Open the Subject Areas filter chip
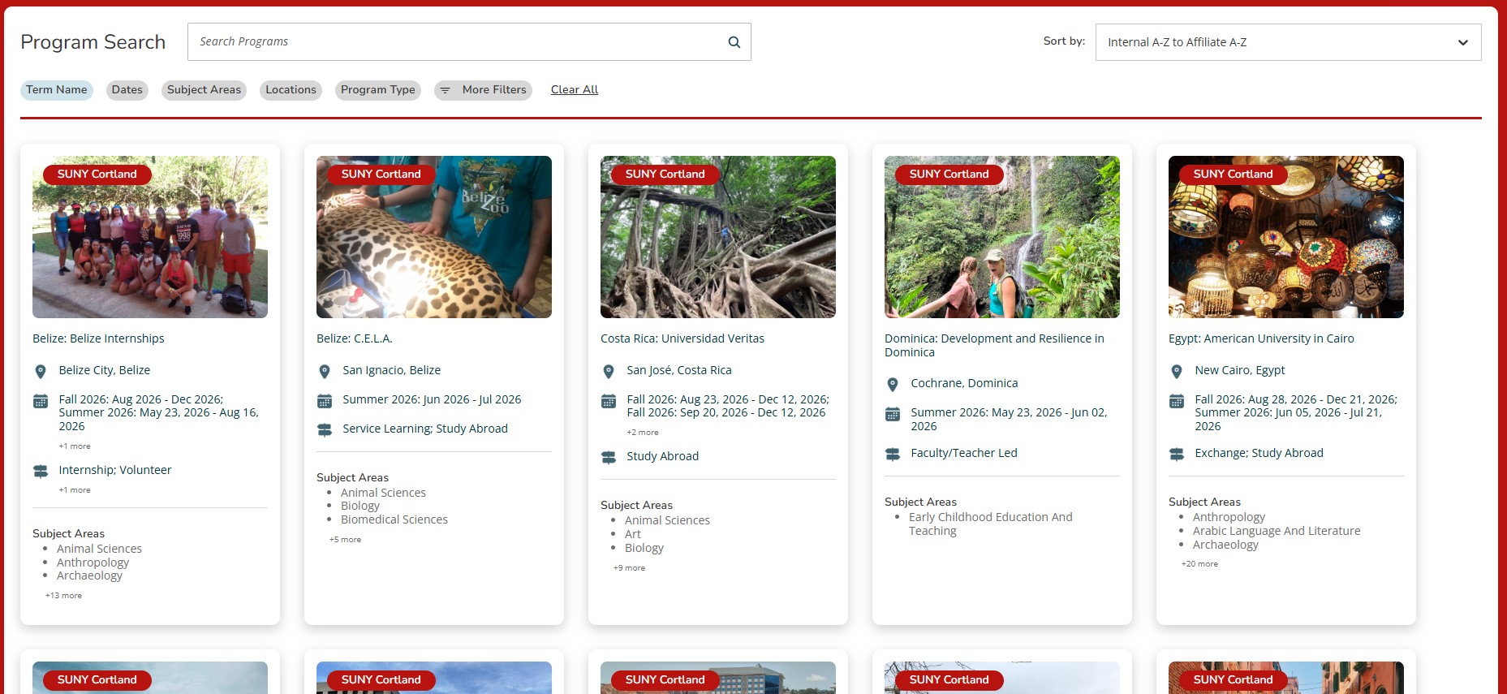1507x694 pixels. (204, 90)
